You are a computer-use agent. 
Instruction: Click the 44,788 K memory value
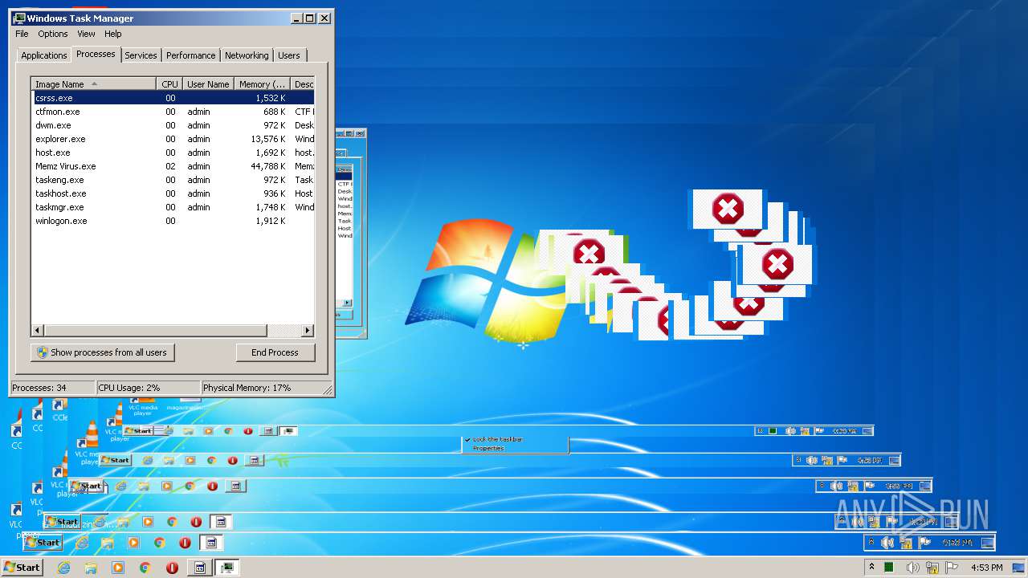pyautogui.click(x=267, y=166)
